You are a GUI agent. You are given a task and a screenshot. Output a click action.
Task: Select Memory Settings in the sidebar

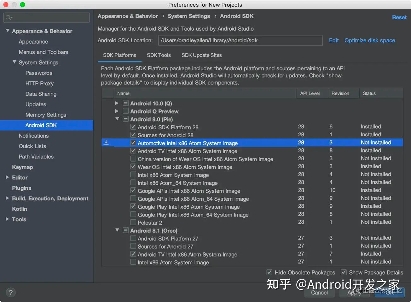pyautogui.click(x=45, y=115)
